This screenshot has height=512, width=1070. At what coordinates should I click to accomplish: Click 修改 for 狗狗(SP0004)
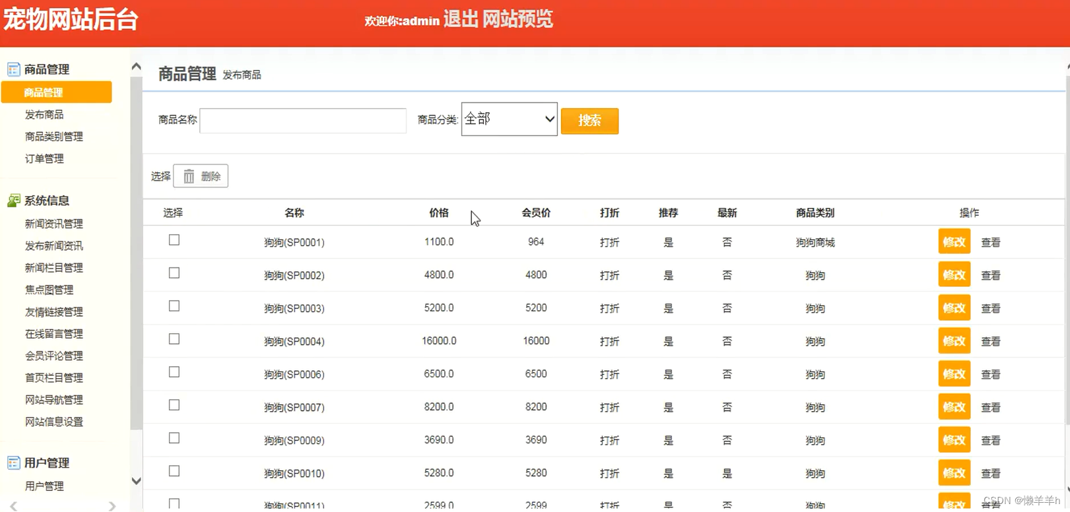click(x=954, y=340)
